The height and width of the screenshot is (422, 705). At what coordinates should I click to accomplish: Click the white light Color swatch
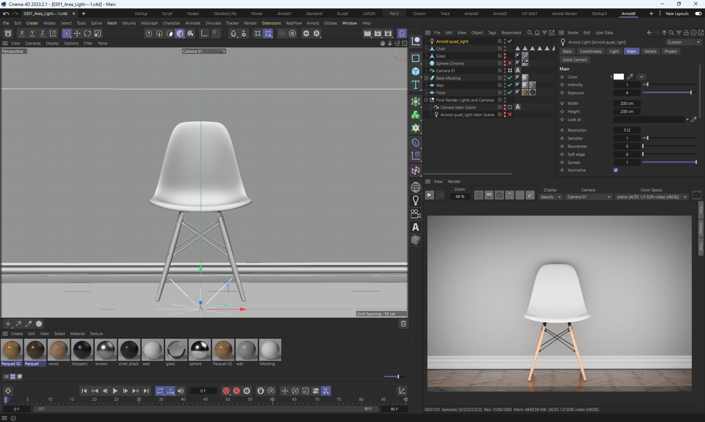(619, 77)
